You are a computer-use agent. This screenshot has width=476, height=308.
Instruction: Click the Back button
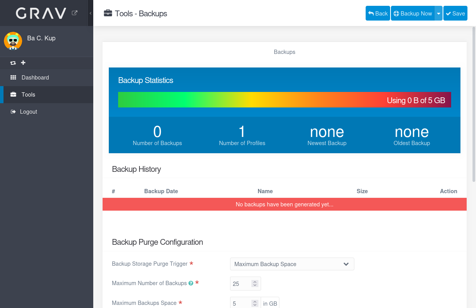click(378, 13)
